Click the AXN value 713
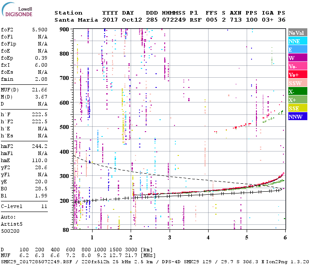The image size is (310, 265). pos(236,20)
